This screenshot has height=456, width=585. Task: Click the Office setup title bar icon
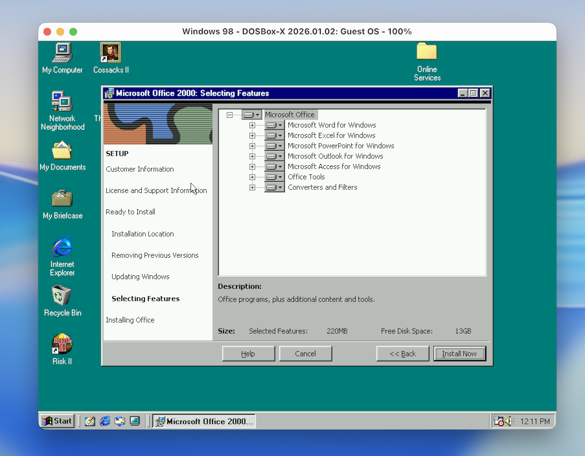(109, 93)
